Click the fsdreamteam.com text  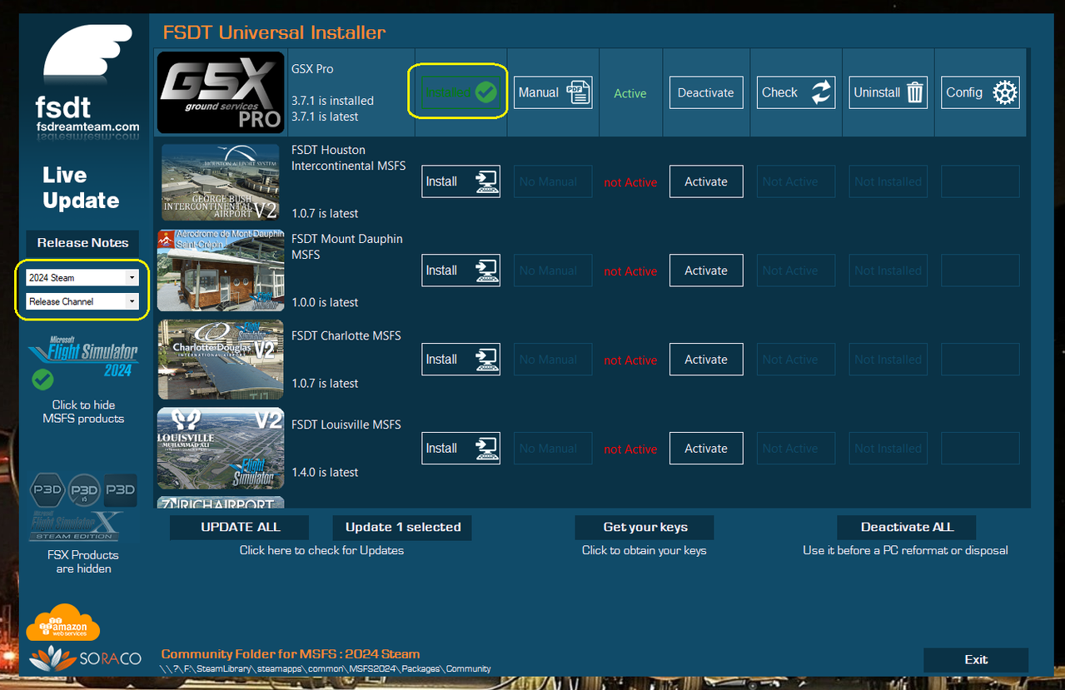click(87, 127)
